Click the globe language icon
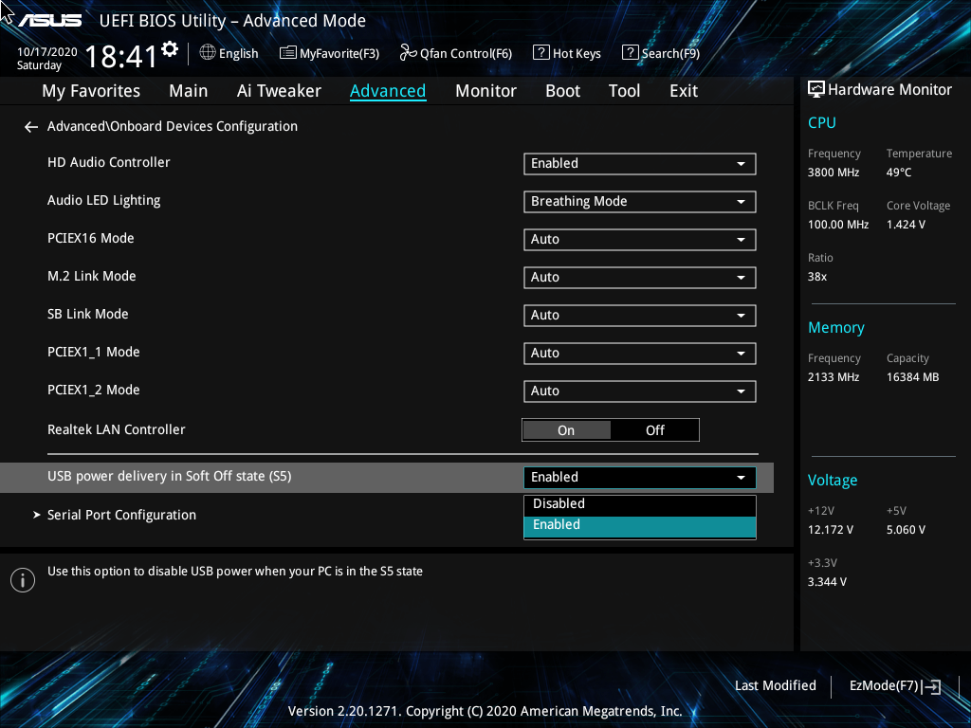 pyautogui.click(x=208, y=53)
